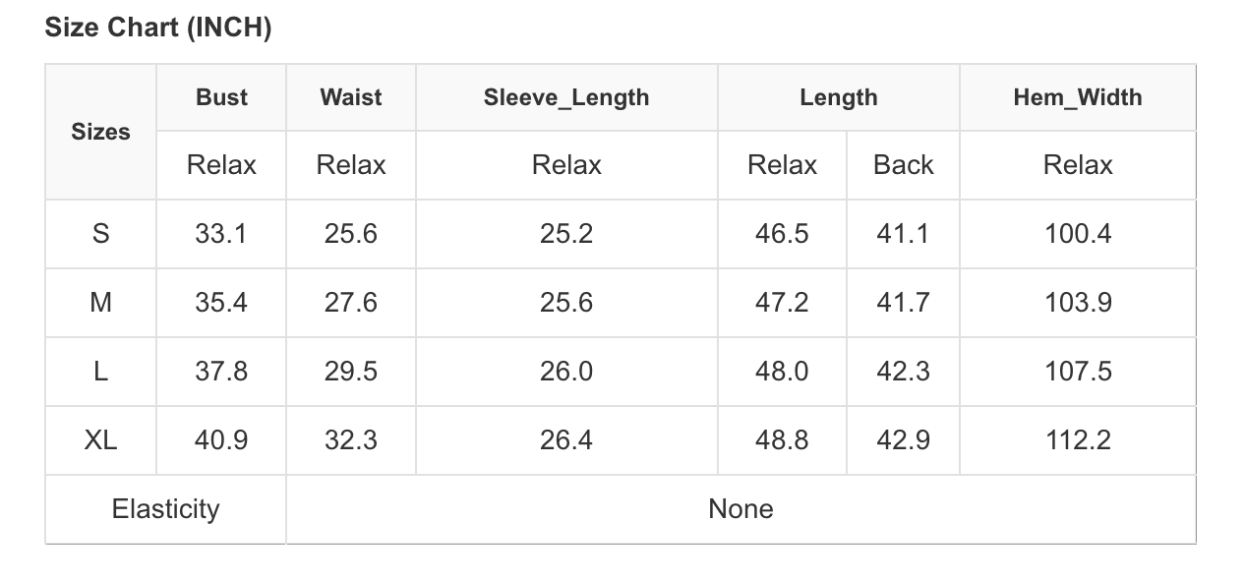Click the Size Chart (INCH) heading
Screen dimensions: 1245x580
158,29
